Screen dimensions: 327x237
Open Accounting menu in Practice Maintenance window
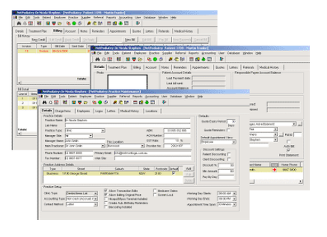pyautogui.click(x=152, y=96)
